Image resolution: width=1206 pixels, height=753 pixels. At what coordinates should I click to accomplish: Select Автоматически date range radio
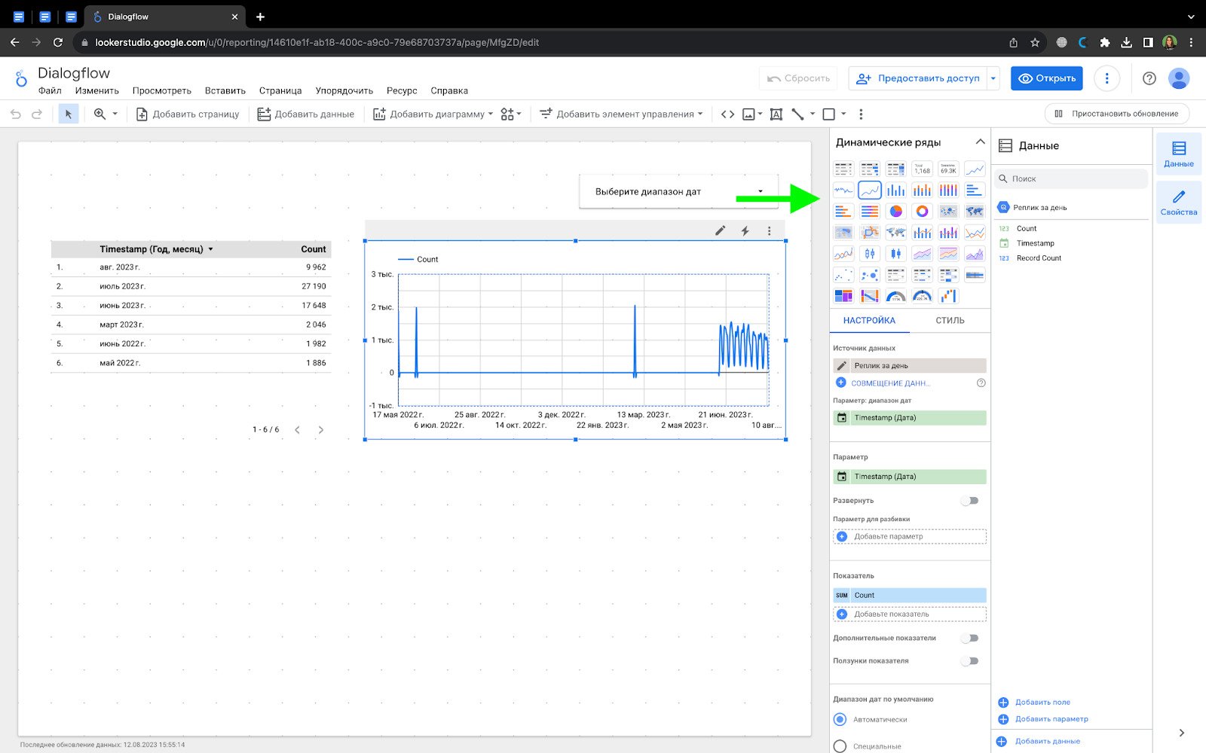840,720
